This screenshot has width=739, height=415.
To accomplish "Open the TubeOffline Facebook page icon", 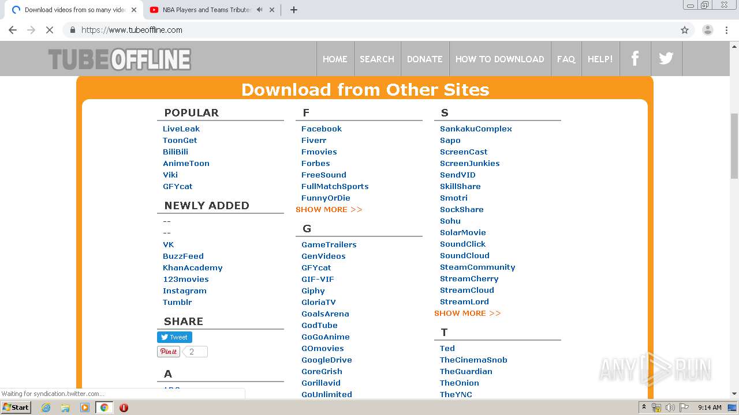I will 635,58.
